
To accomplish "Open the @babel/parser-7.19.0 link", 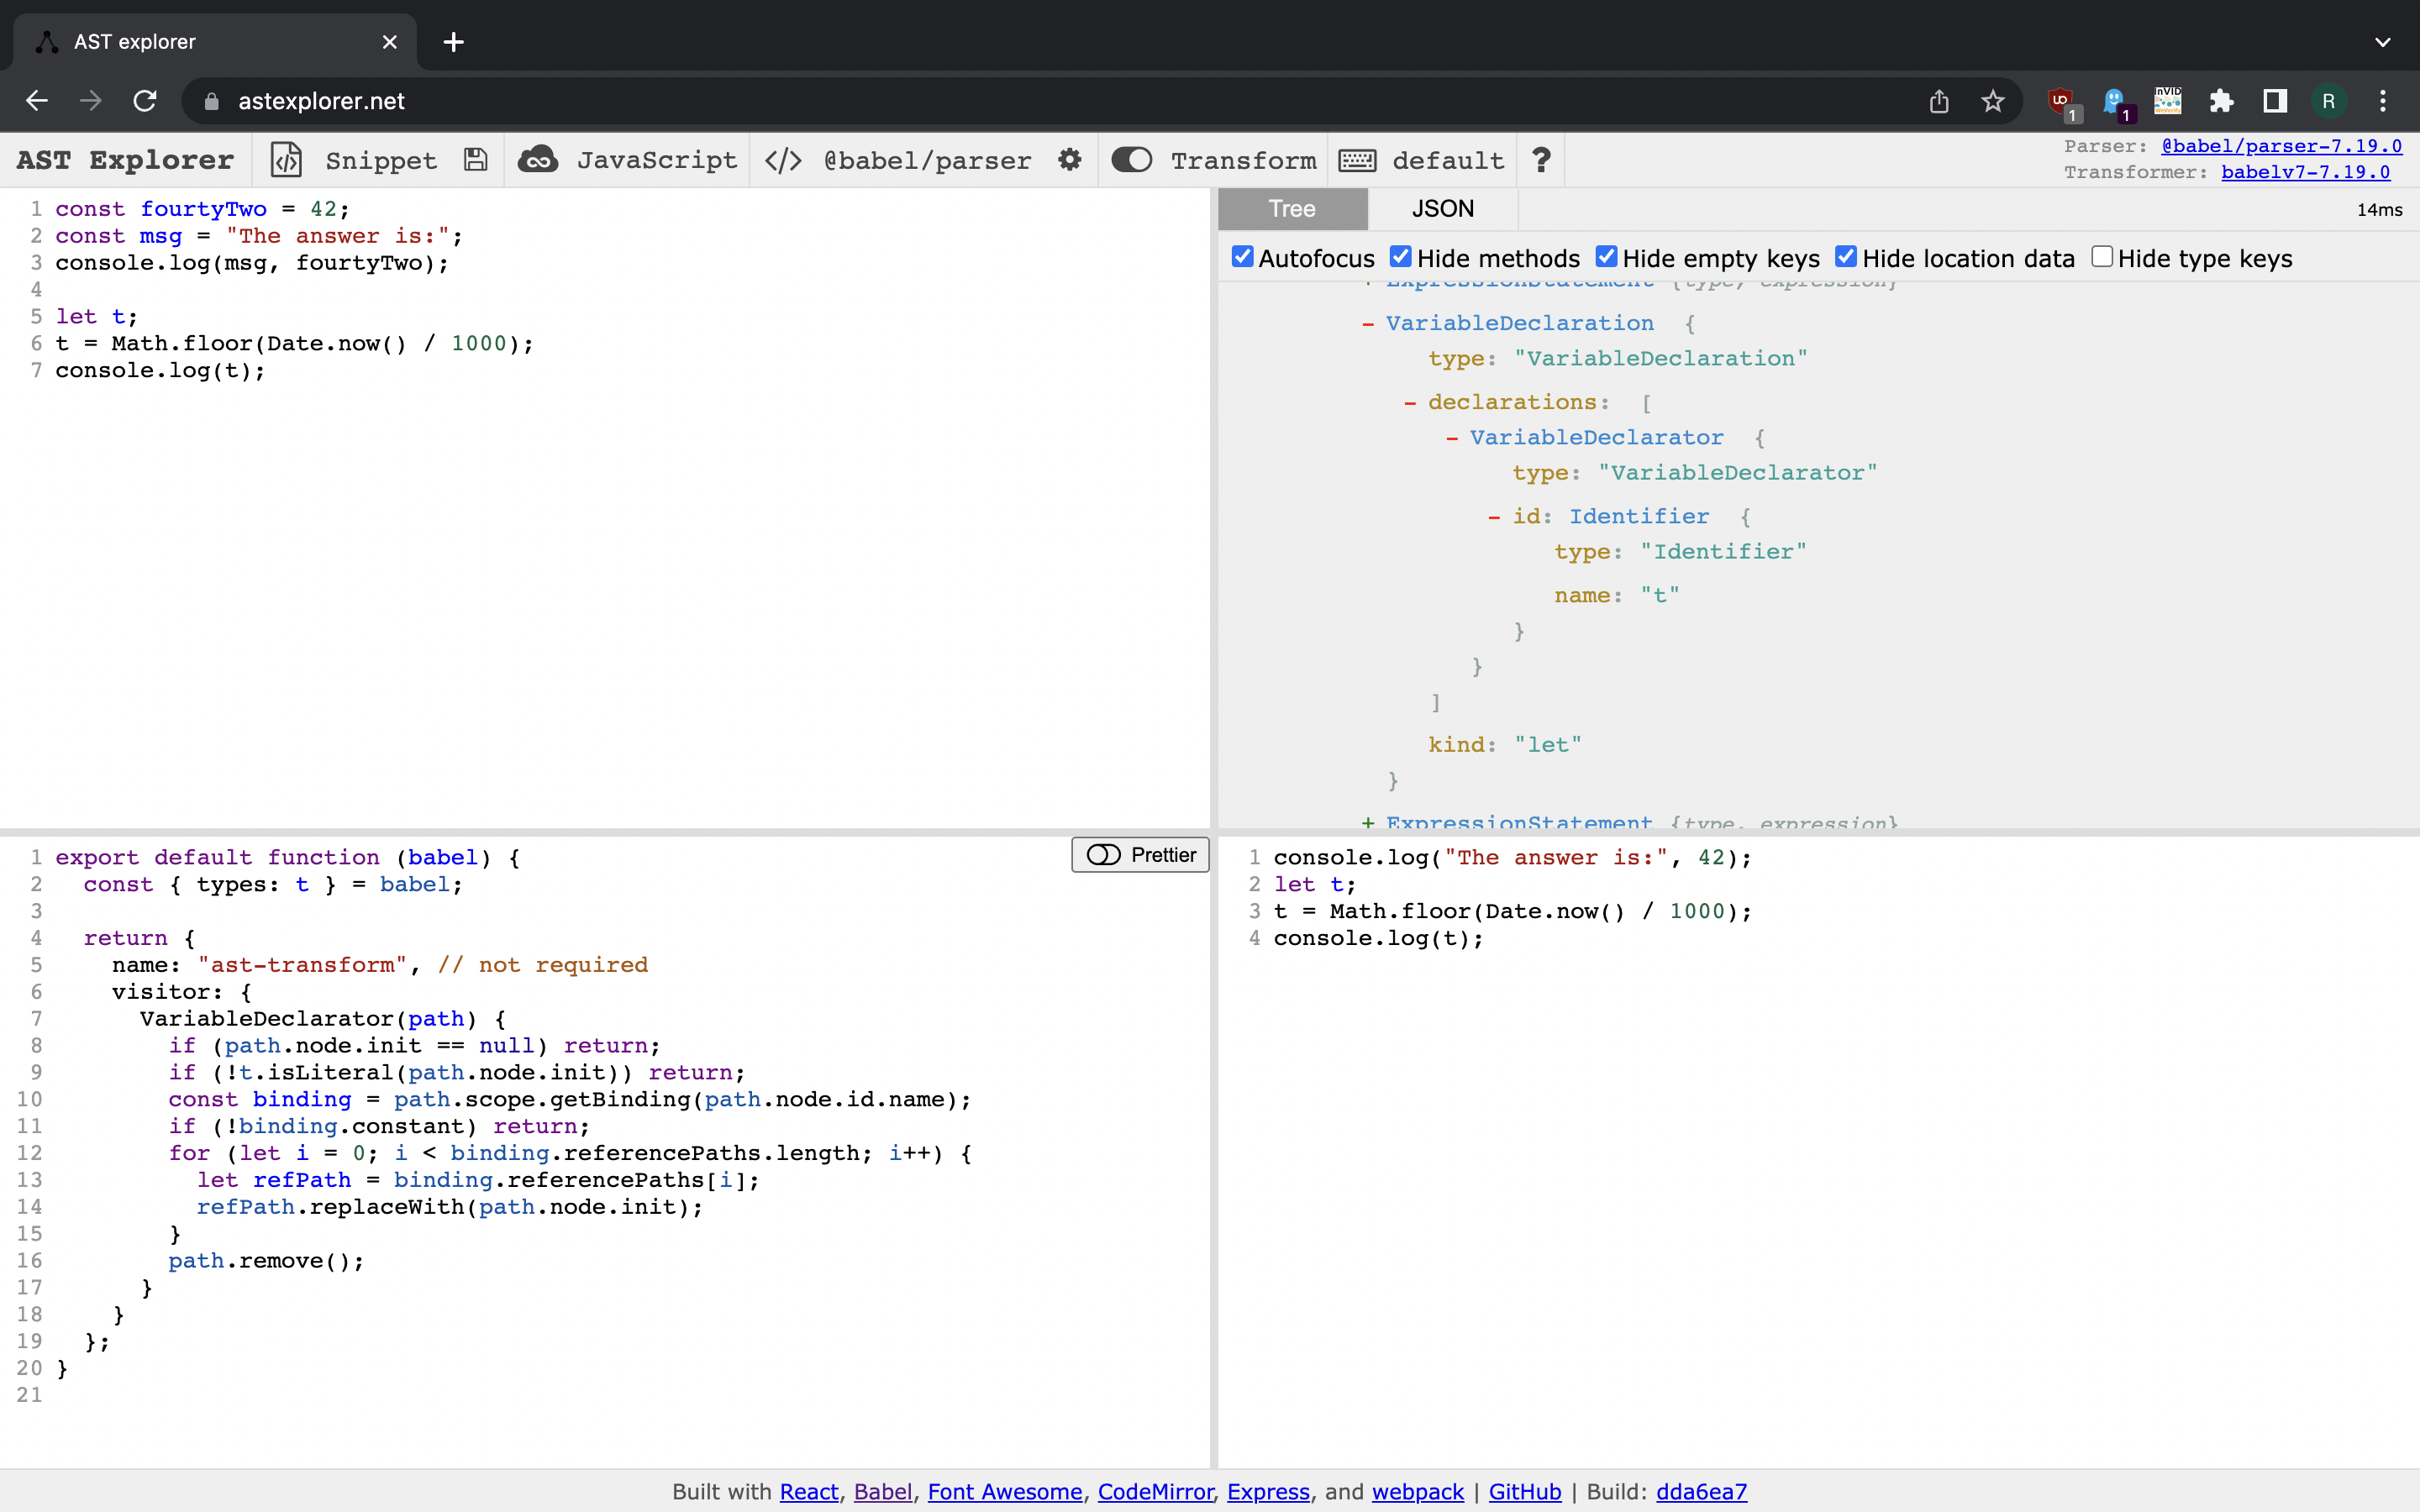I will click(x=2281, y=146).
